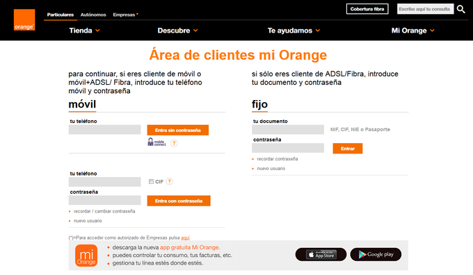Viewport: 473px width, 275px height.
Task: Click the mobile connect logo icon
Action: [157, 142]
